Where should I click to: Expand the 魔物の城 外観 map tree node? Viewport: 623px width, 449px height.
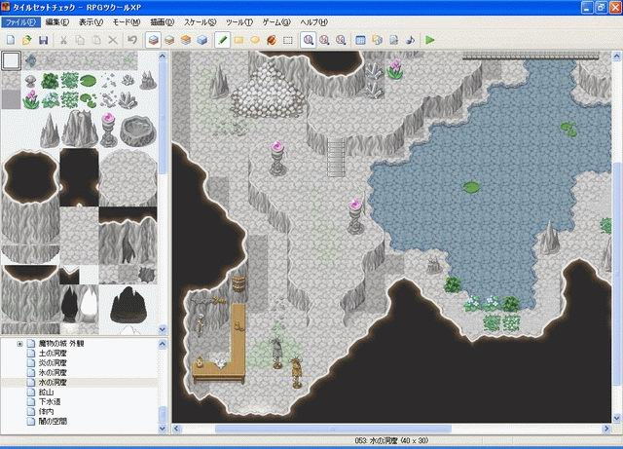coord(19,345)
